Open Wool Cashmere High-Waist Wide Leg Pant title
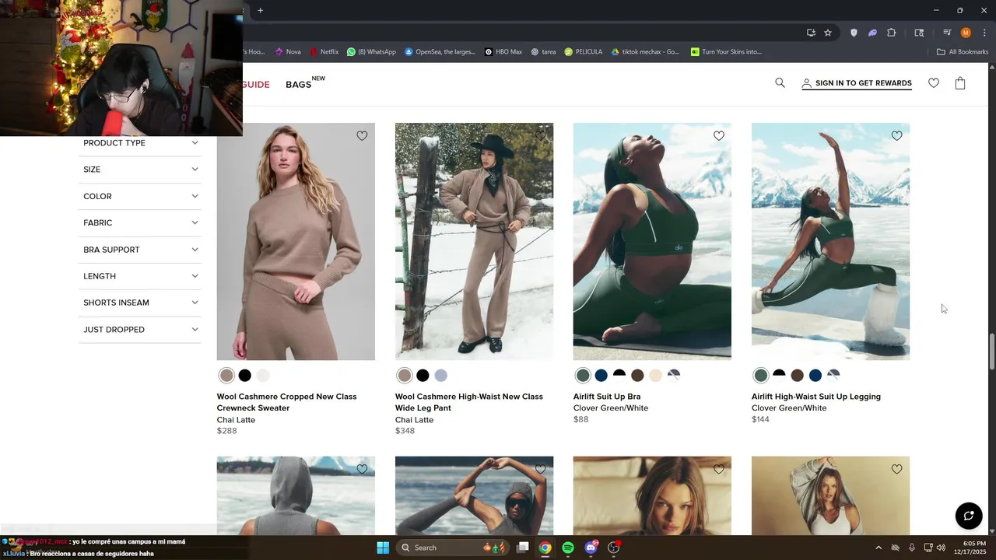The image size is (996, 560). coord(469,402)
